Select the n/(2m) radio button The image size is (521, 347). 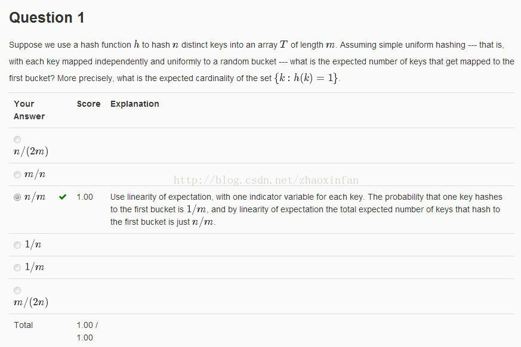tap(17, 140)
